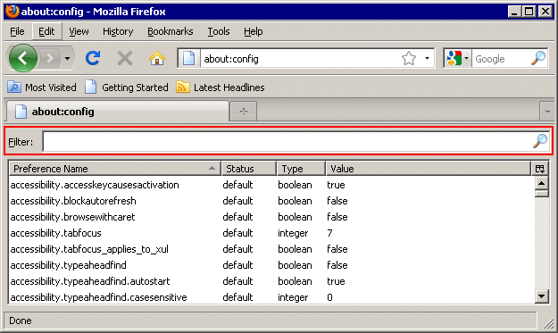The image size is (558, 333).
Task: Click the Stop loading X icon
Action: tap(125, 58)
